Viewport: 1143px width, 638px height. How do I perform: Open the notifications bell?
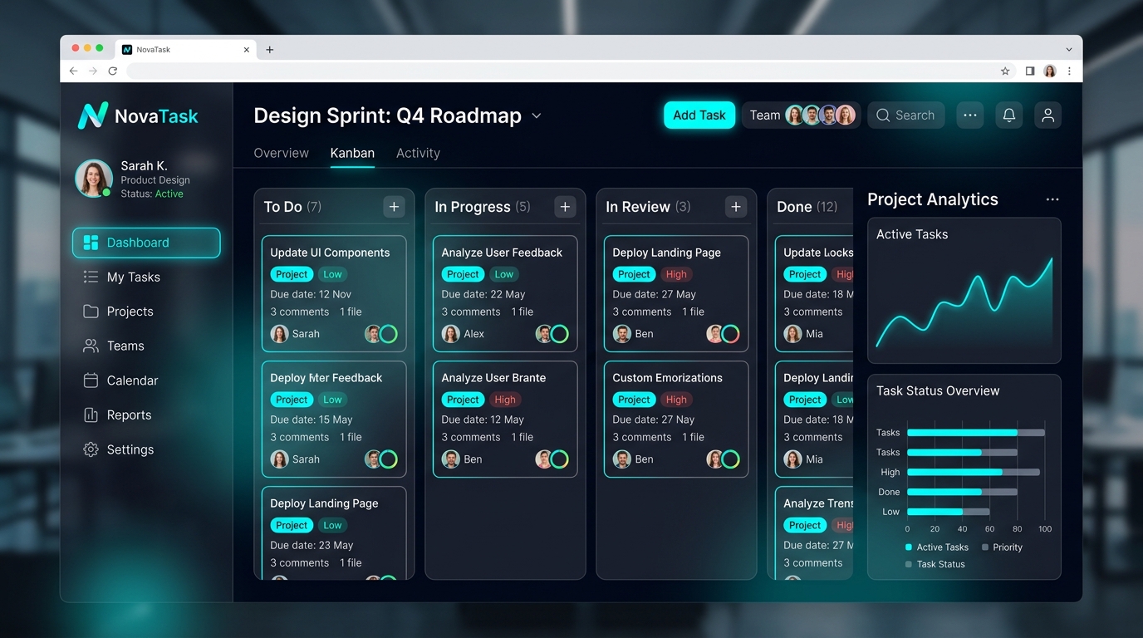pos(1009,115)
